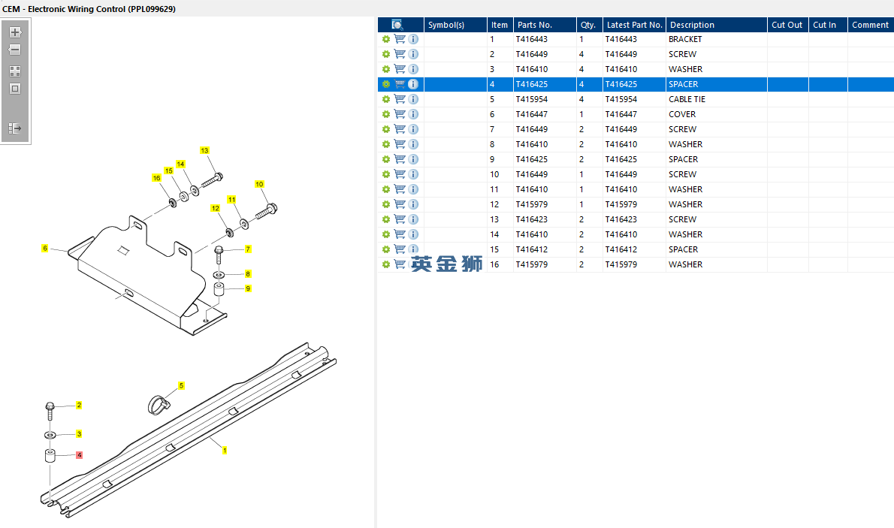Select callout 11 washer in diagram
This screenshot has width=894, height=528.
tap(231, 200)
